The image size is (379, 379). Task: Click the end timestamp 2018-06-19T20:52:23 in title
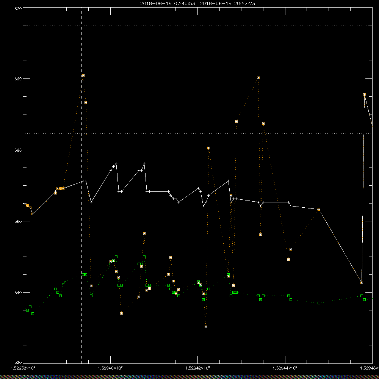[227, 4]
